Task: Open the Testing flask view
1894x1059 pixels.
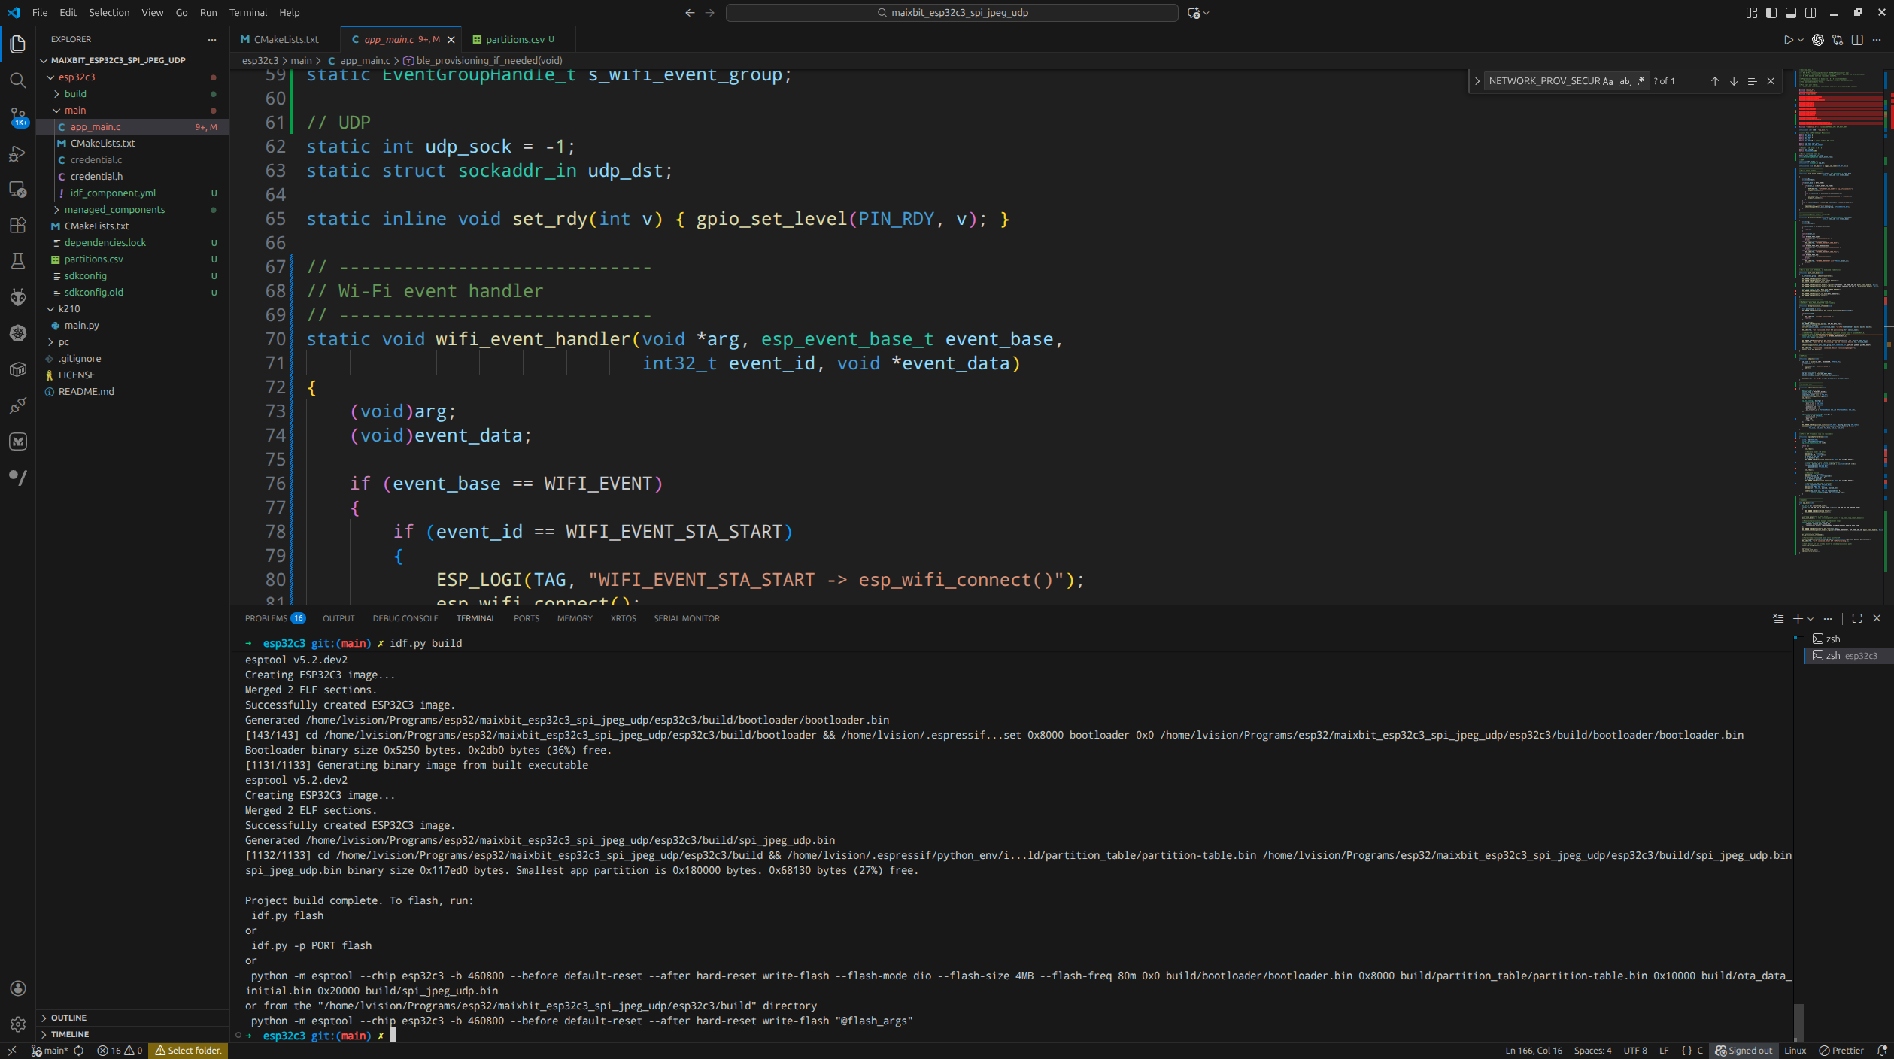Action: point(18,261)
